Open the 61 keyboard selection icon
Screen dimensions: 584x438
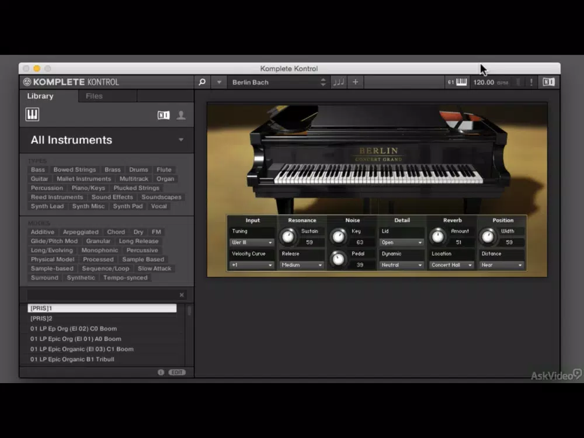(x=457, y=82)
